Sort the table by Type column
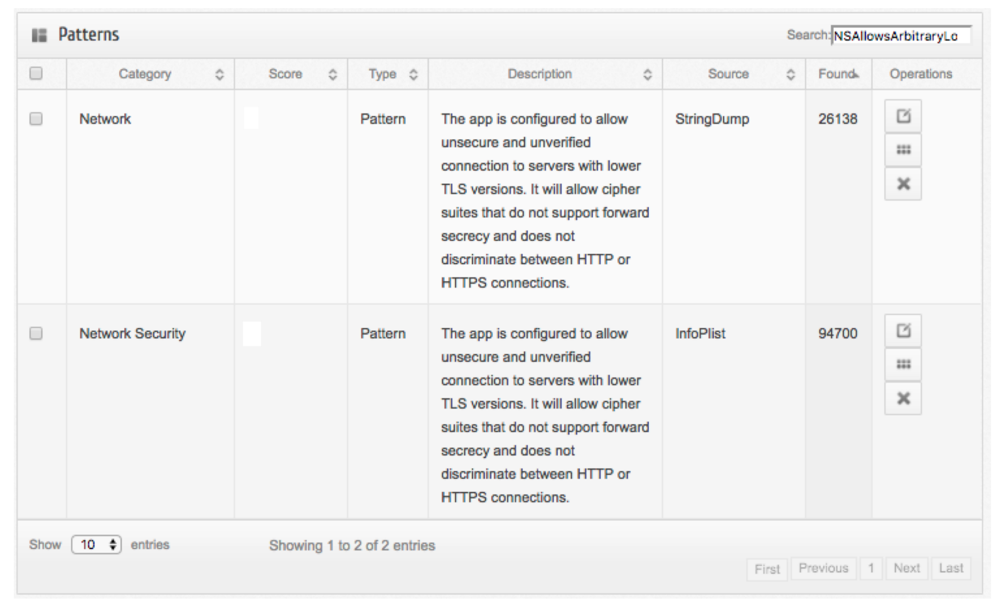This screenshot has height=608, width=1004. point(413,75)
